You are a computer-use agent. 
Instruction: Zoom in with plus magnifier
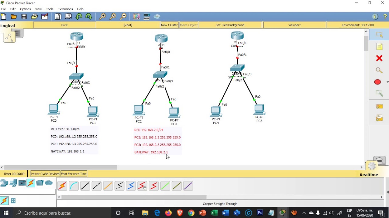(102, 17)
